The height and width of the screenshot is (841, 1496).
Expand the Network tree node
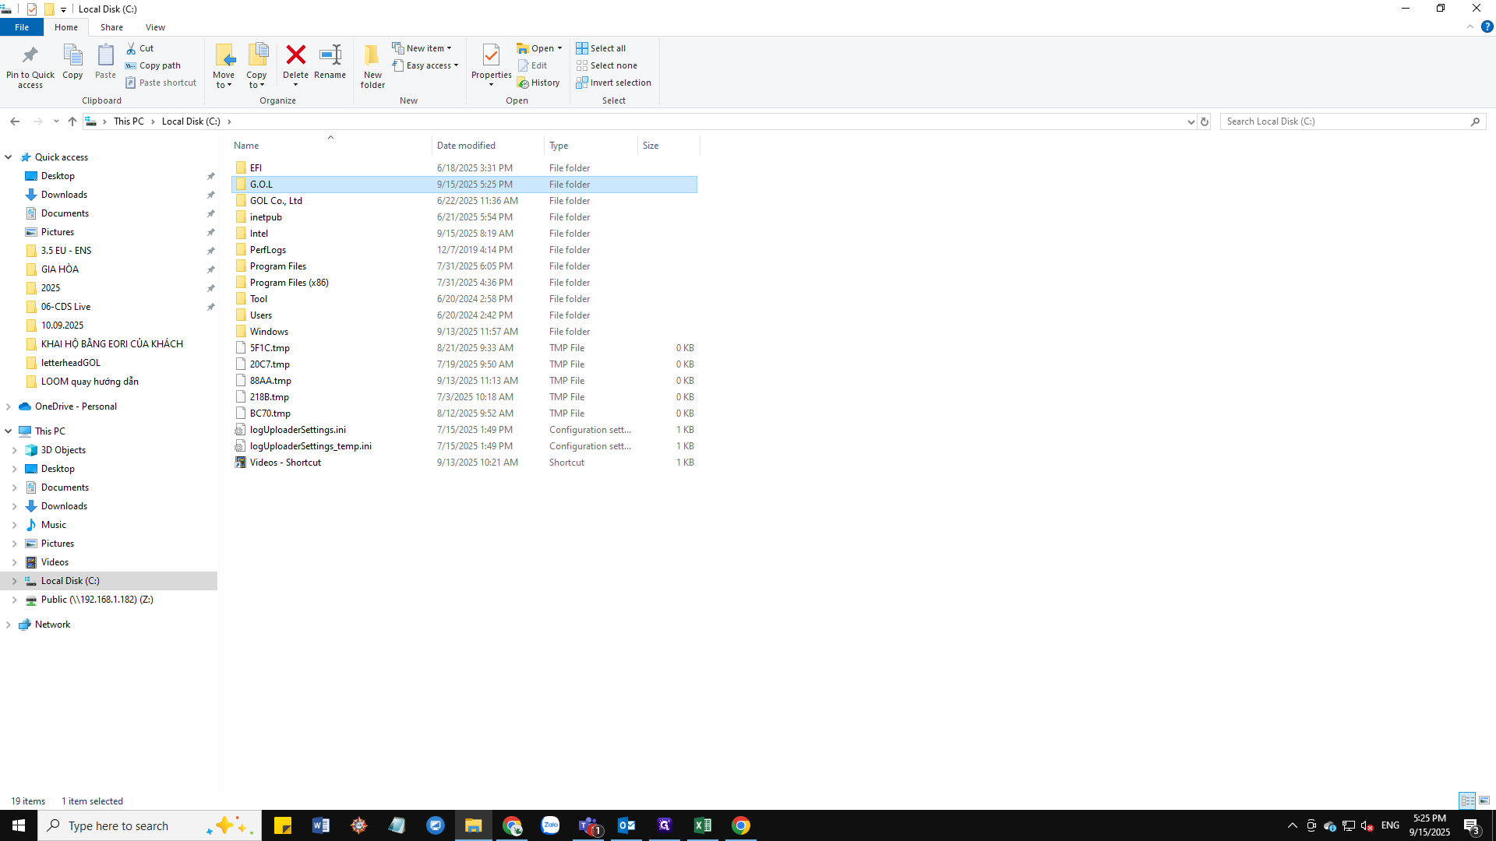pos(9,625)
